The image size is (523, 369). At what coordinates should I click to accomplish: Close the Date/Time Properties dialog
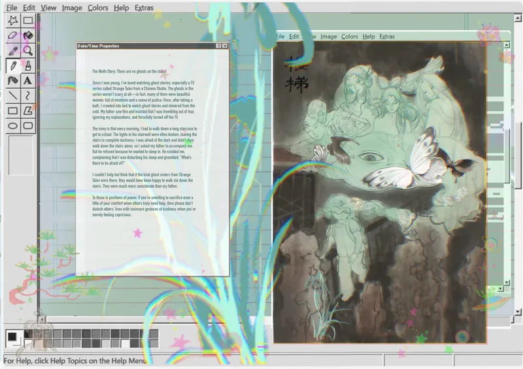(x=225, y=46)
